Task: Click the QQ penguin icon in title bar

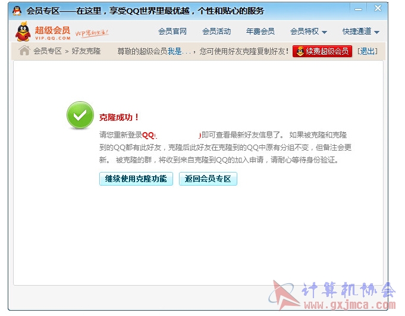Action: (17, 11)
